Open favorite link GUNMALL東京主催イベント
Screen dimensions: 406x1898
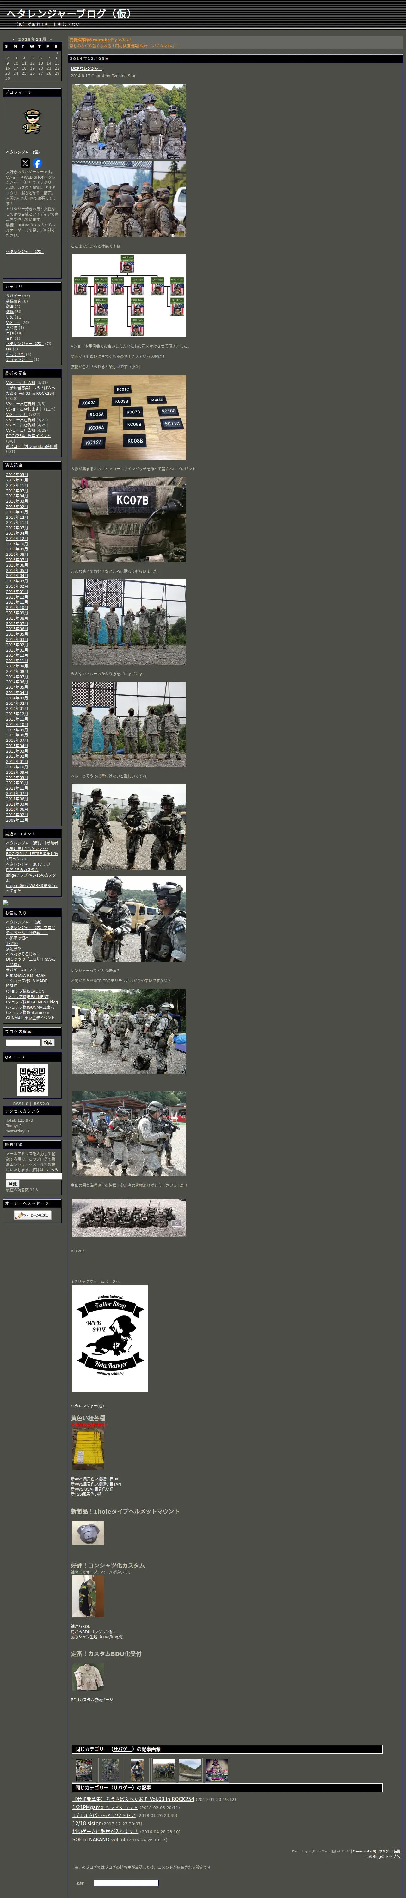tap(30, 1018)
